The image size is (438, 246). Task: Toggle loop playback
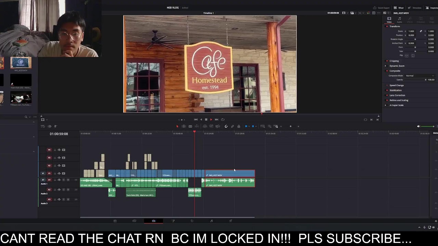pyautogui.click(x=223, y=120)
